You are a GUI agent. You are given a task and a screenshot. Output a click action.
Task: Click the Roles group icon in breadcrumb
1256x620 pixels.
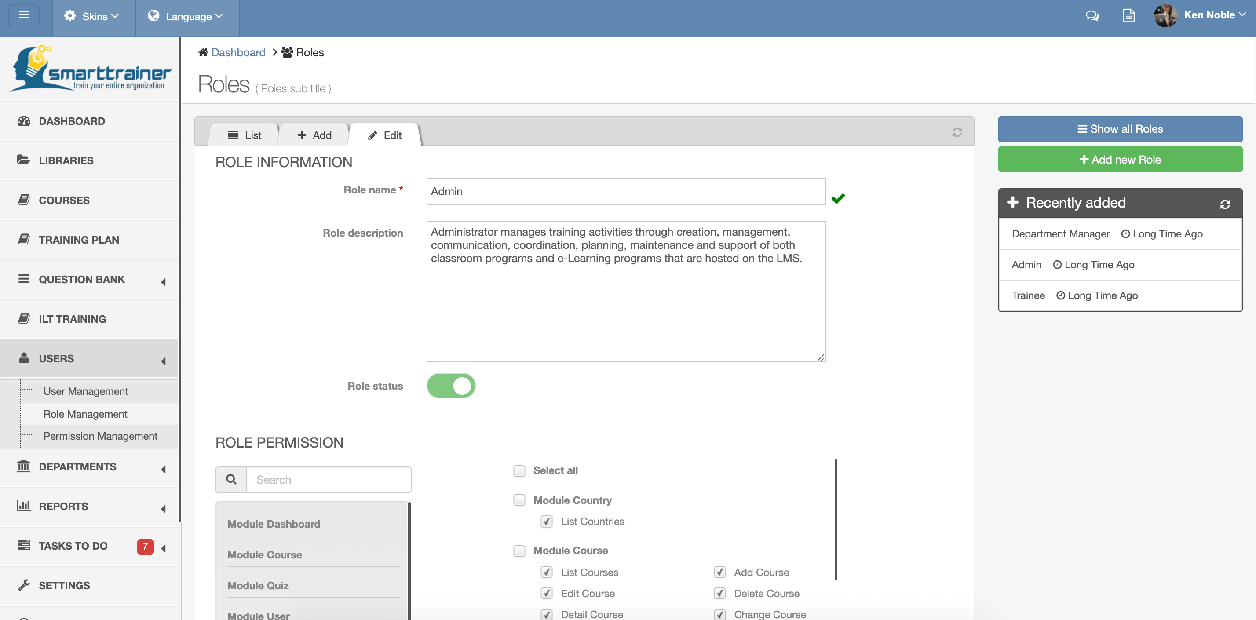(287, 52)
